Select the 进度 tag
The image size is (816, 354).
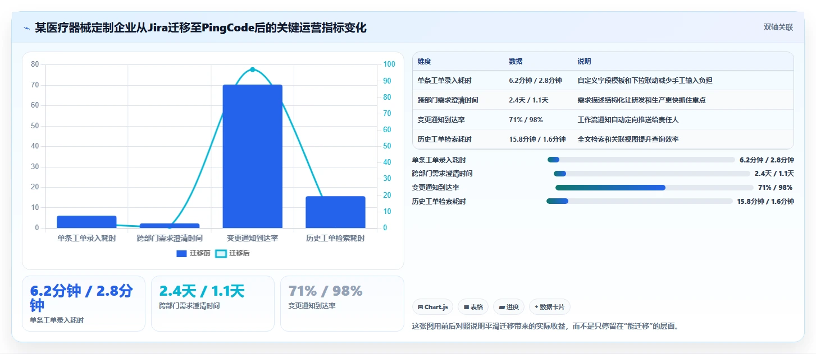(x=509, y=307)
